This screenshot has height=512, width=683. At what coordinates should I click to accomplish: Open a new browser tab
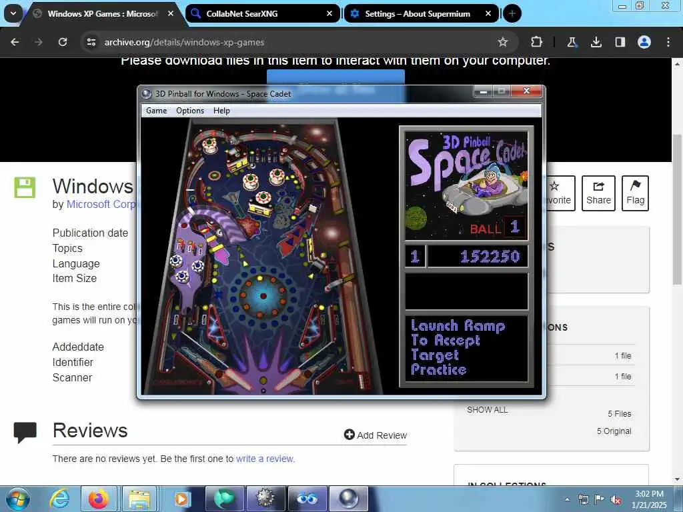coord(512,13)
